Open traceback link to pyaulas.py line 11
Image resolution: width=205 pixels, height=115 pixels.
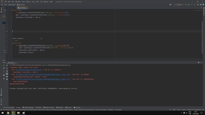[29, 70]
